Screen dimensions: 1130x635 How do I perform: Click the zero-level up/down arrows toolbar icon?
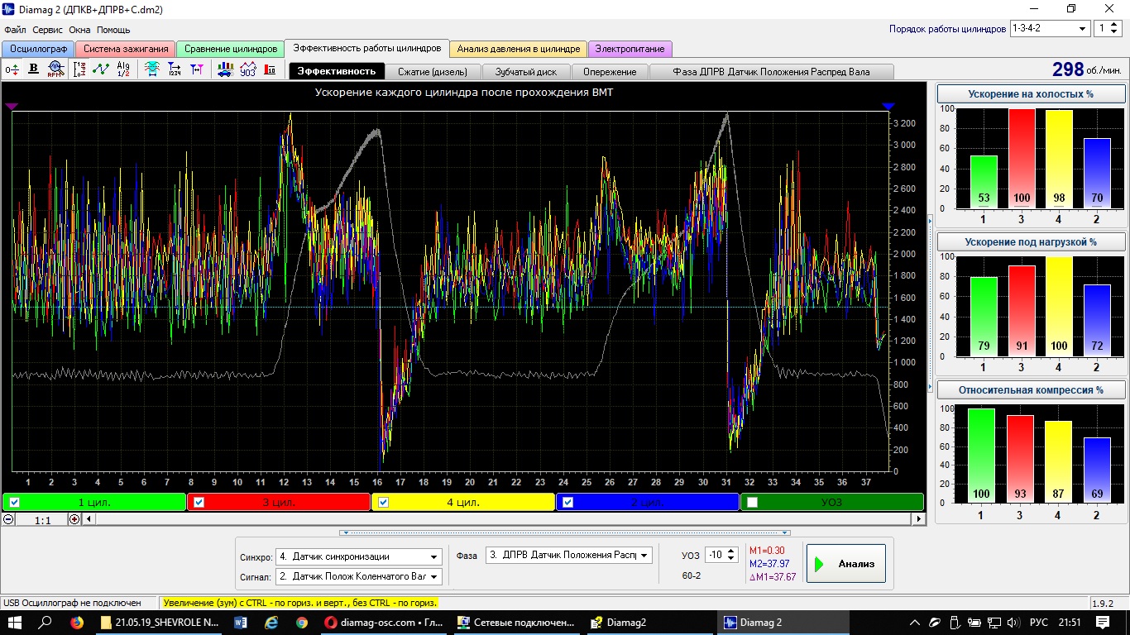click(x=12, y=69)
